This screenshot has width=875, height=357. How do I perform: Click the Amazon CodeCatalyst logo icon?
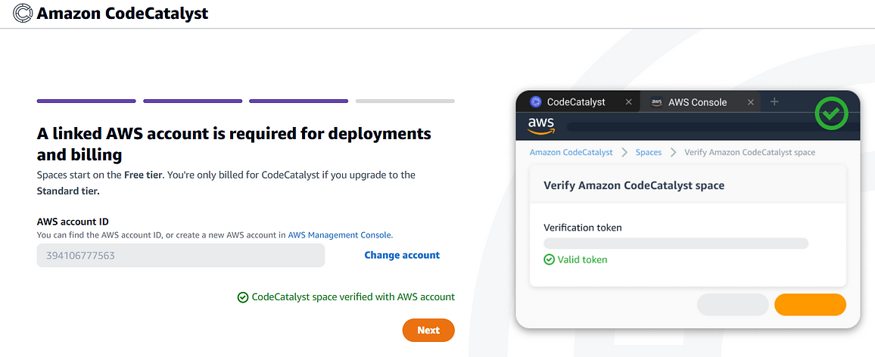click(23, 13)
